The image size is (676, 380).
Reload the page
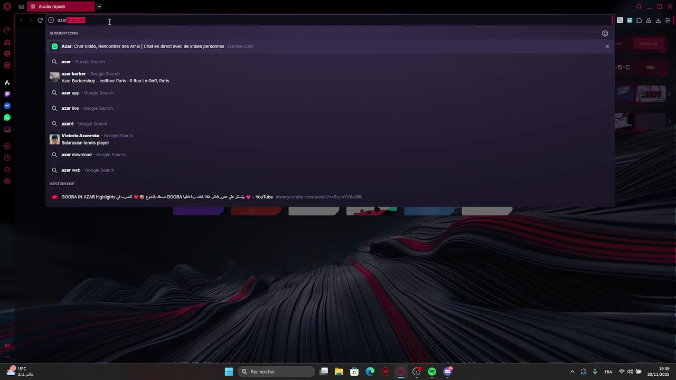point(40,21)
